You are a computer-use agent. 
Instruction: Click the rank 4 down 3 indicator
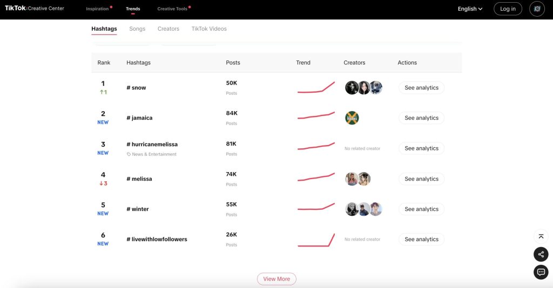103,183
